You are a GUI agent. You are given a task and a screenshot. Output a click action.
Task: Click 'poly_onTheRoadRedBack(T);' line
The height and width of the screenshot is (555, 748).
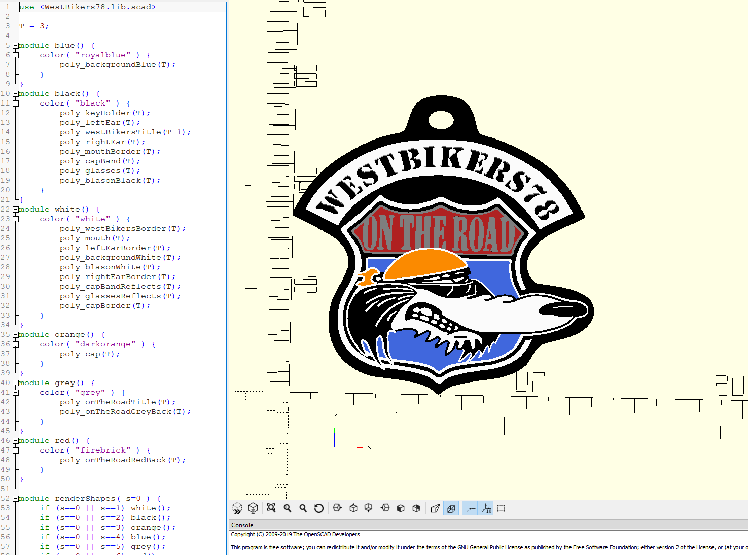tap(123, 460)
